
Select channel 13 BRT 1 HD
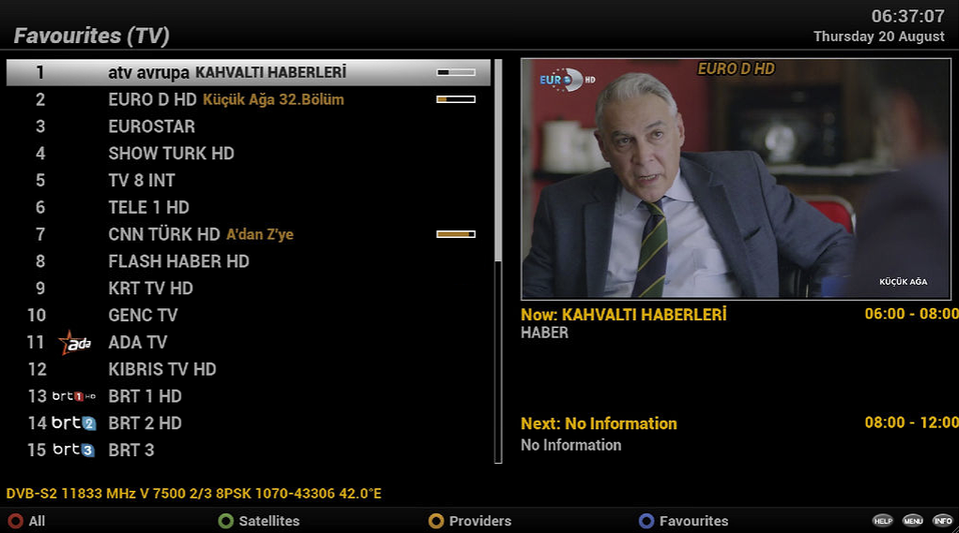pyautogui.click(x=249, y=396)
